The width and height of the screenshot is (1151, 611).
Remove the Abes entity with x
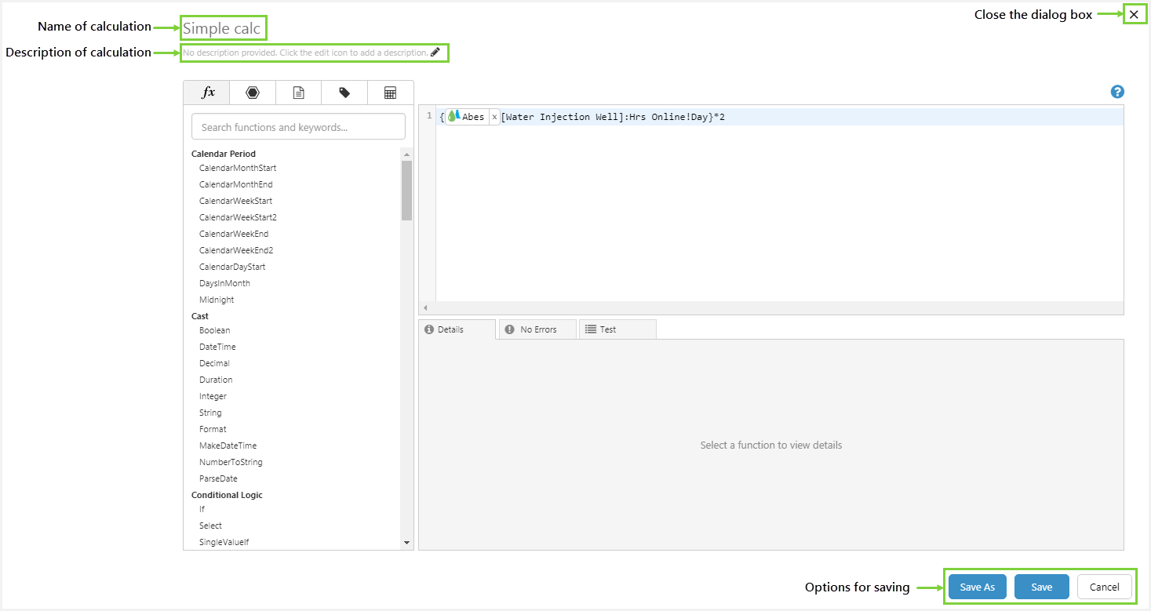494,117
